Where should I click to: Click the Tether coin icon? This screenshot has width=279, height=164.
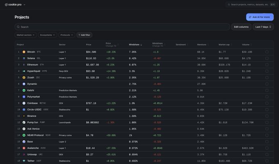[24, 161]
